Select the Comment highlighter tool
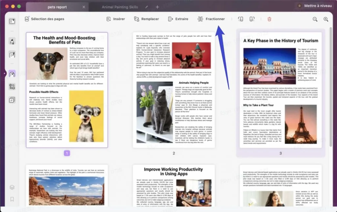337x212 pixels. point(12,41)
